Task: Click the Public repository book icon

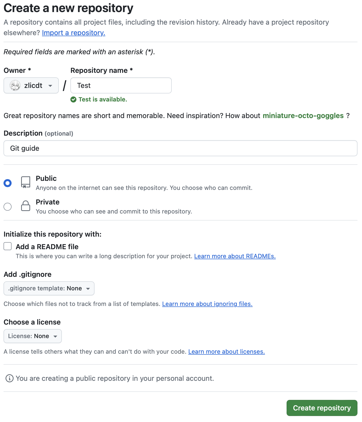Action: (26, 182)
